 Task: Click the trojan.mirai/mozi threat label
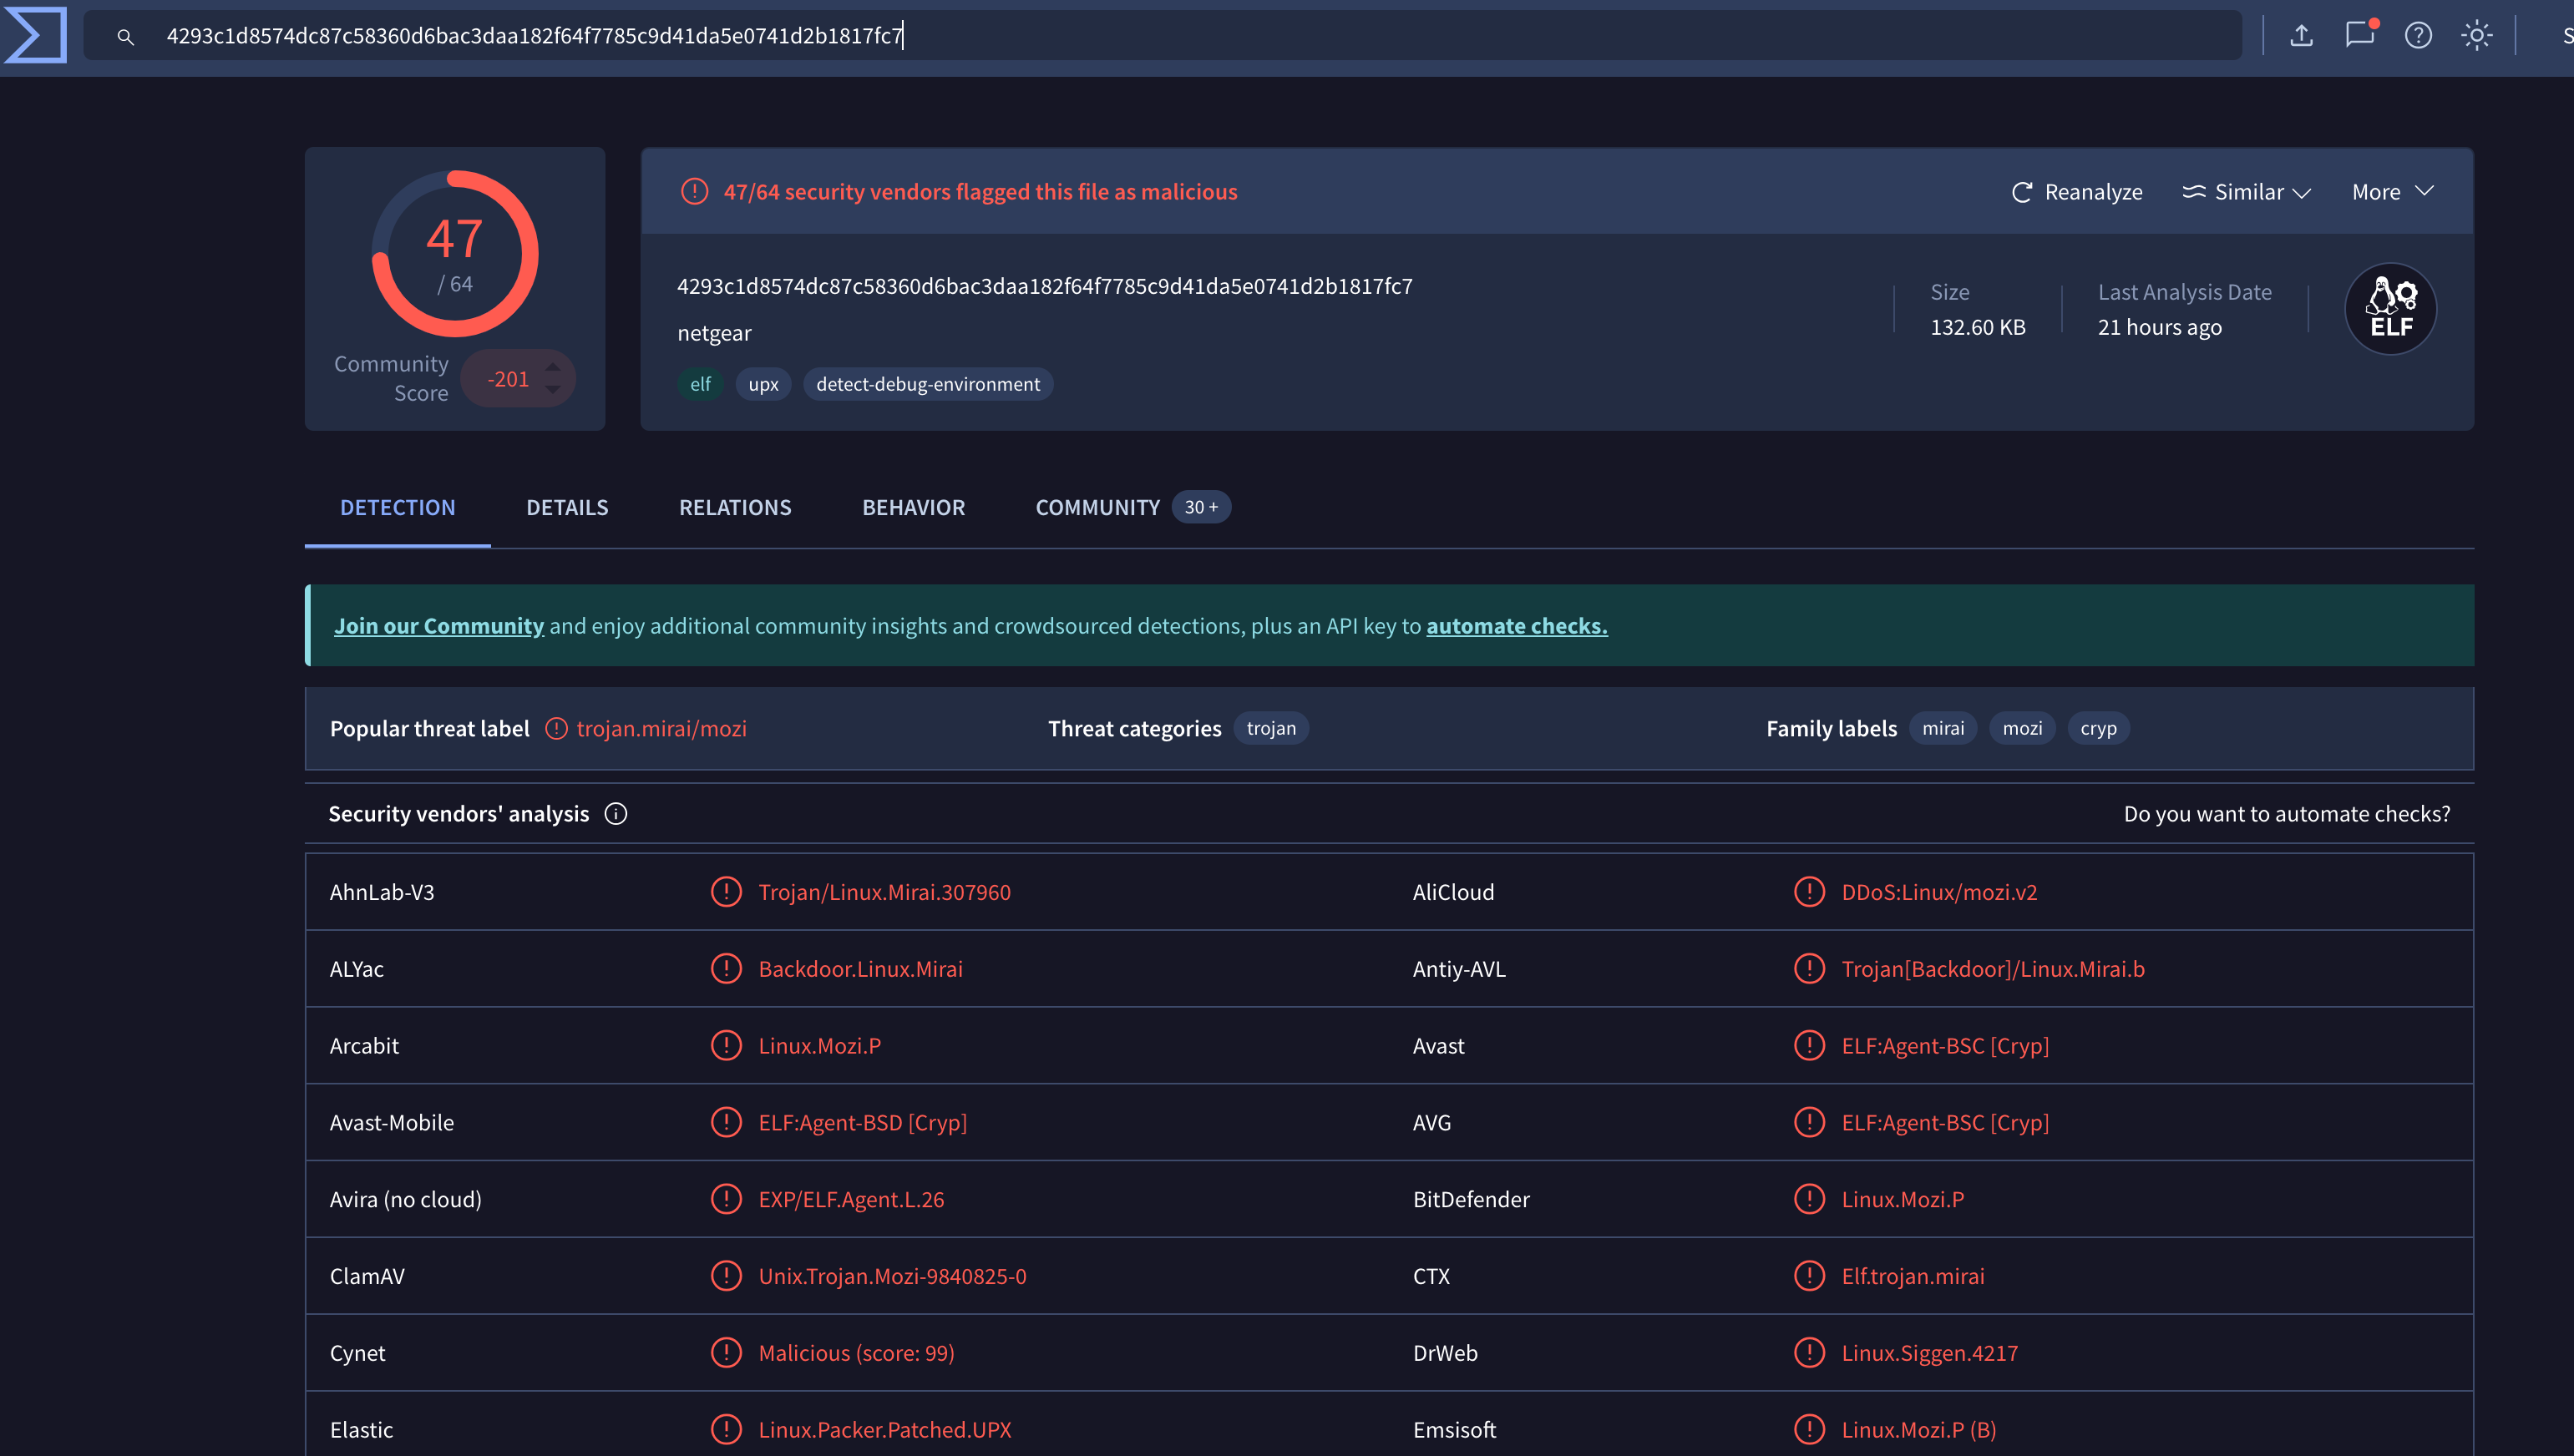pyautogui.click(x=661, y=729)
